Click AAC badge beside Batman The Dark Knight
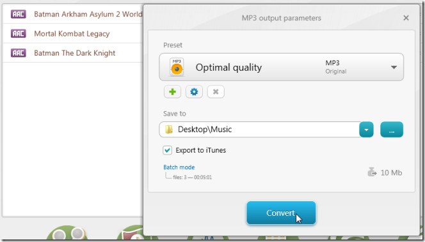 pyautogui.click(x=19, y=53)
